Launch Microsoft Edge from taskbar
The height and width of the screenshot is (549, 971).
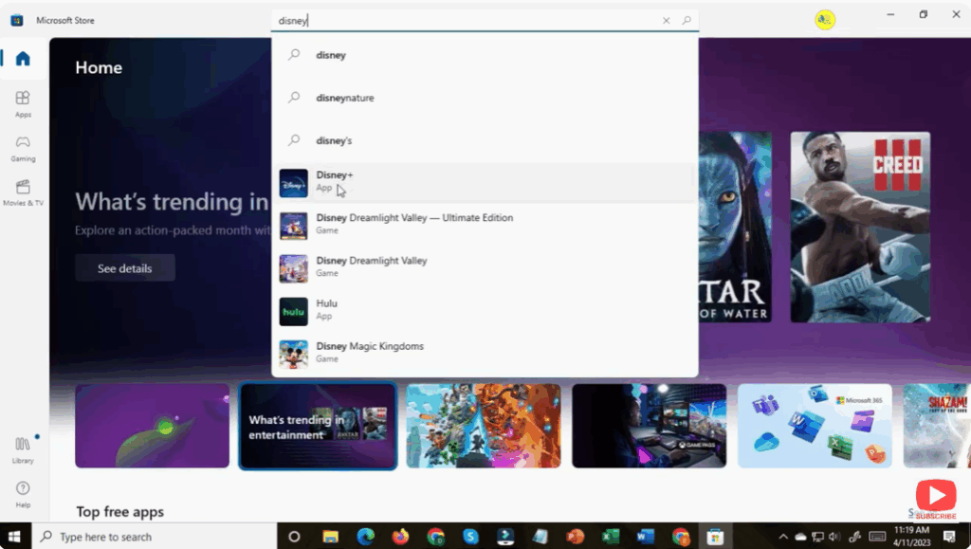point(365,537)
